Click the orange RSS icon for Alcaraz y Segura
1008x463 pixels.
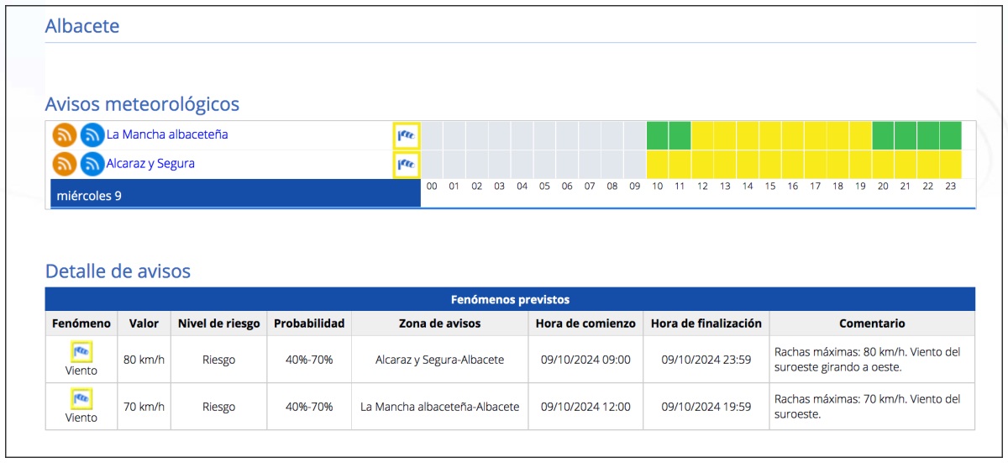pos(65,164)
